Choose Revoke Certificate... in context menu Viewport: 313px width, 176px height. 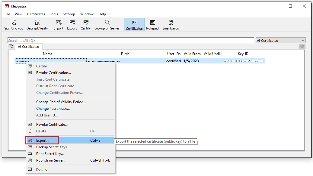[x=71, y=125]
